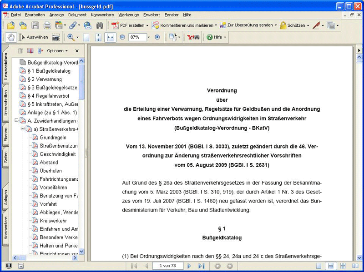Click the rotate view icon
Image resolution: width=364 pixels, height=272 pixels.
click(173, 37)
